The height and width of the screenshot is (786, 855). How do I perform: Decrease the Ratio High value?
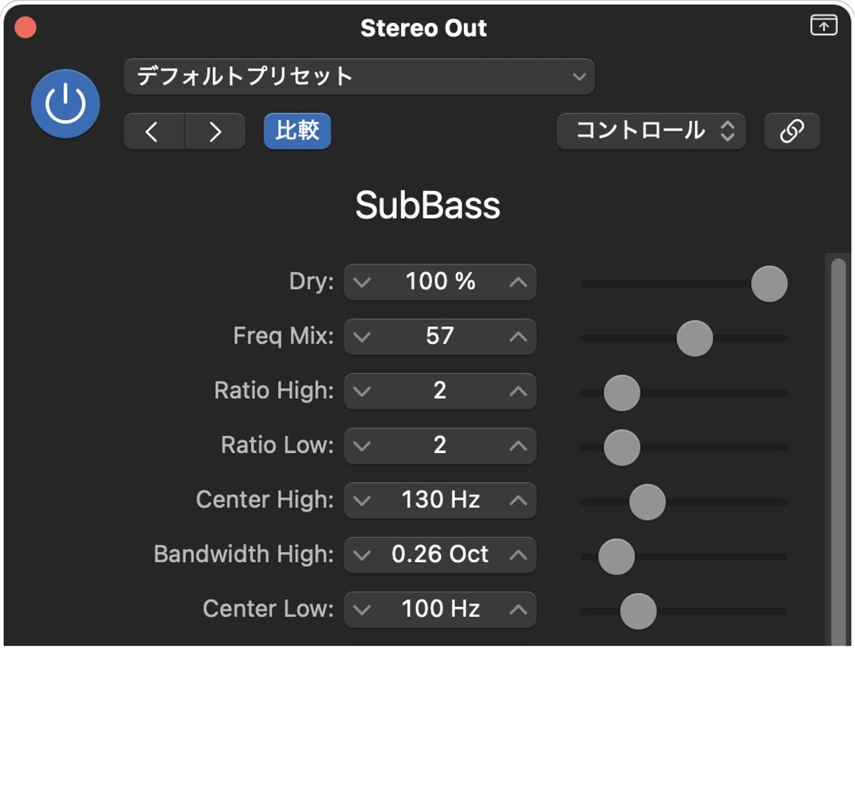[362, 392]
